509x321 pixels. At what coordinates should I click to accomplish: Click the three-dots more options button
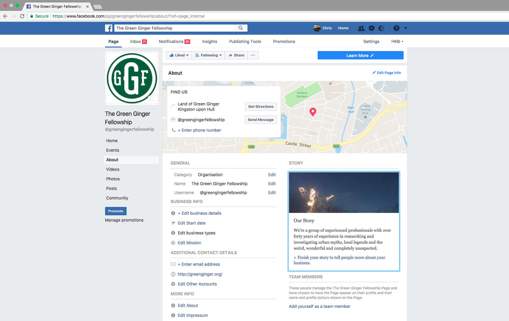coord(253,55)
